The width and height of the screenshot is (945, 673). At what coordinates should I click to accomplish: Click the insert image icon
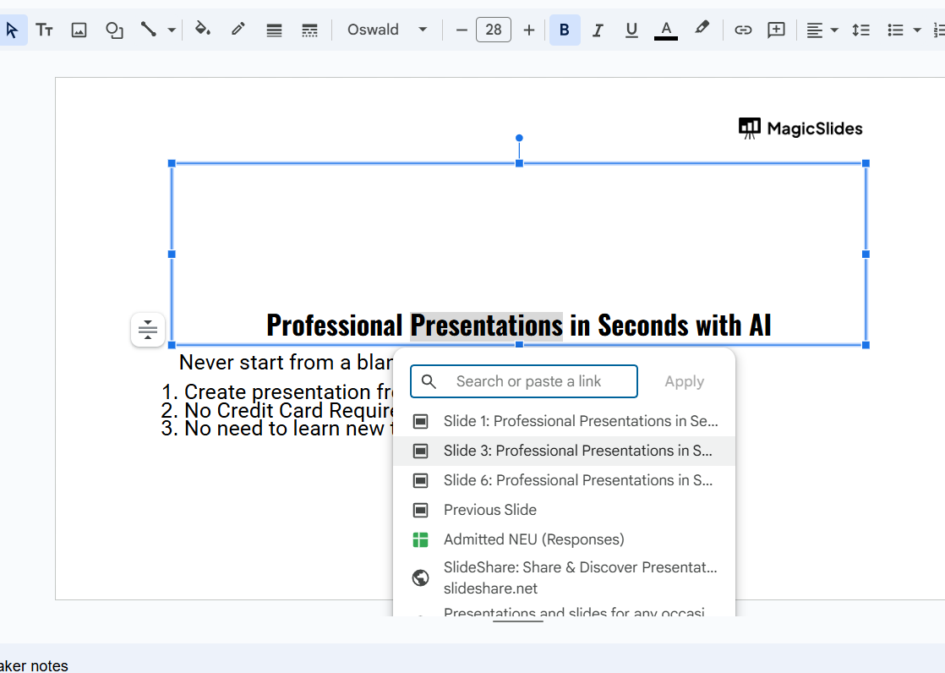[79, 30]
